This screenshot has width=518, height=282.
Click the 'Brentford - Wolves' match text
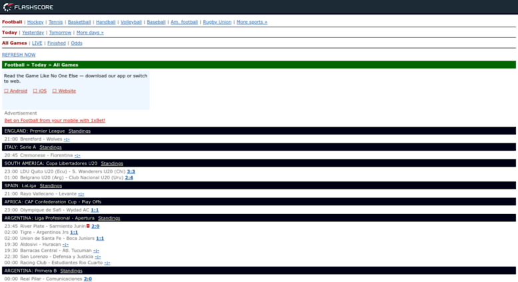point(41,139)
